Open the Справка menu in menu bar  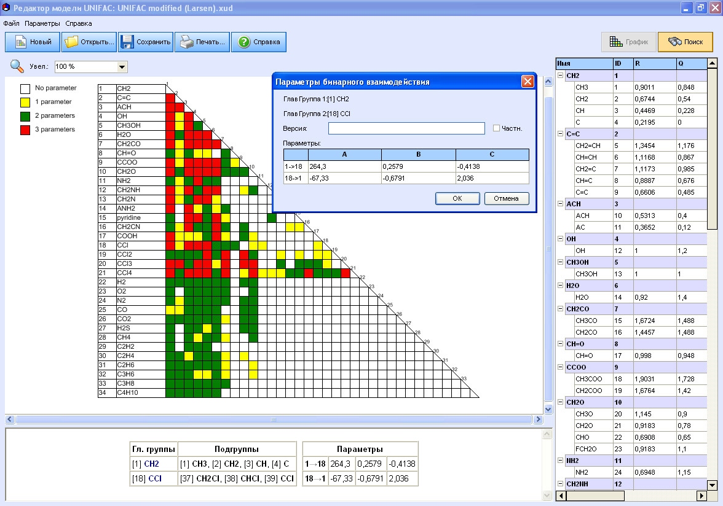79,23
